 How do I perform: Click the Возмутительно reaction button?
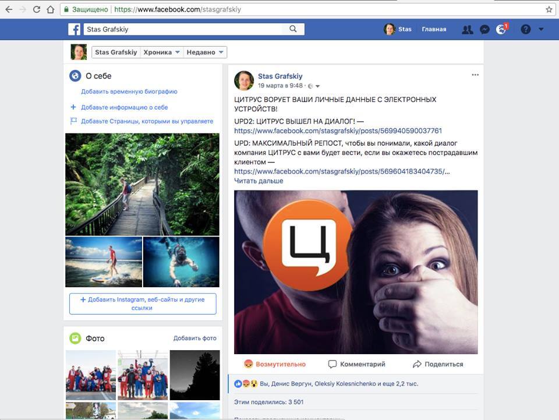(x=275, y=364)
